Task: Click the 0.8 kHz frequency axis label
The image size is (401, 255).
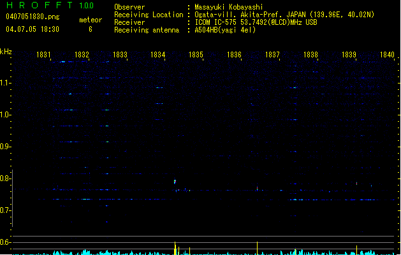Action: 5,178
